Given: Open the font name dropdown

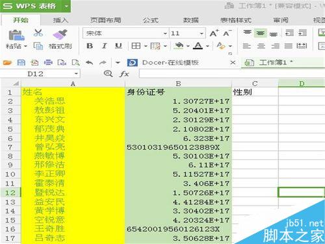Looking at the screenshot, I should (165, 33).
